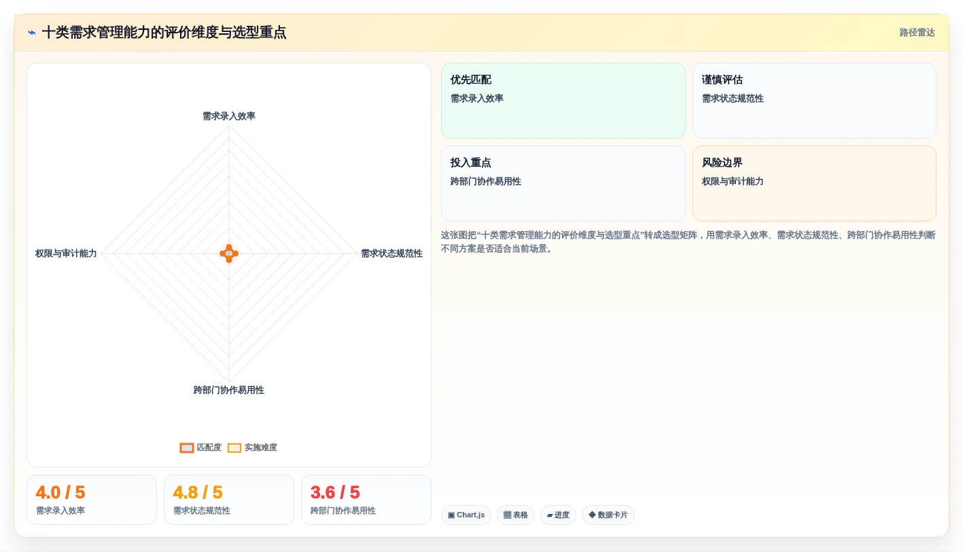Viewport: 963px width, 552px height.
Task: Click the radar axis label 权限与审计能力
Action: [x=66, y=254]
